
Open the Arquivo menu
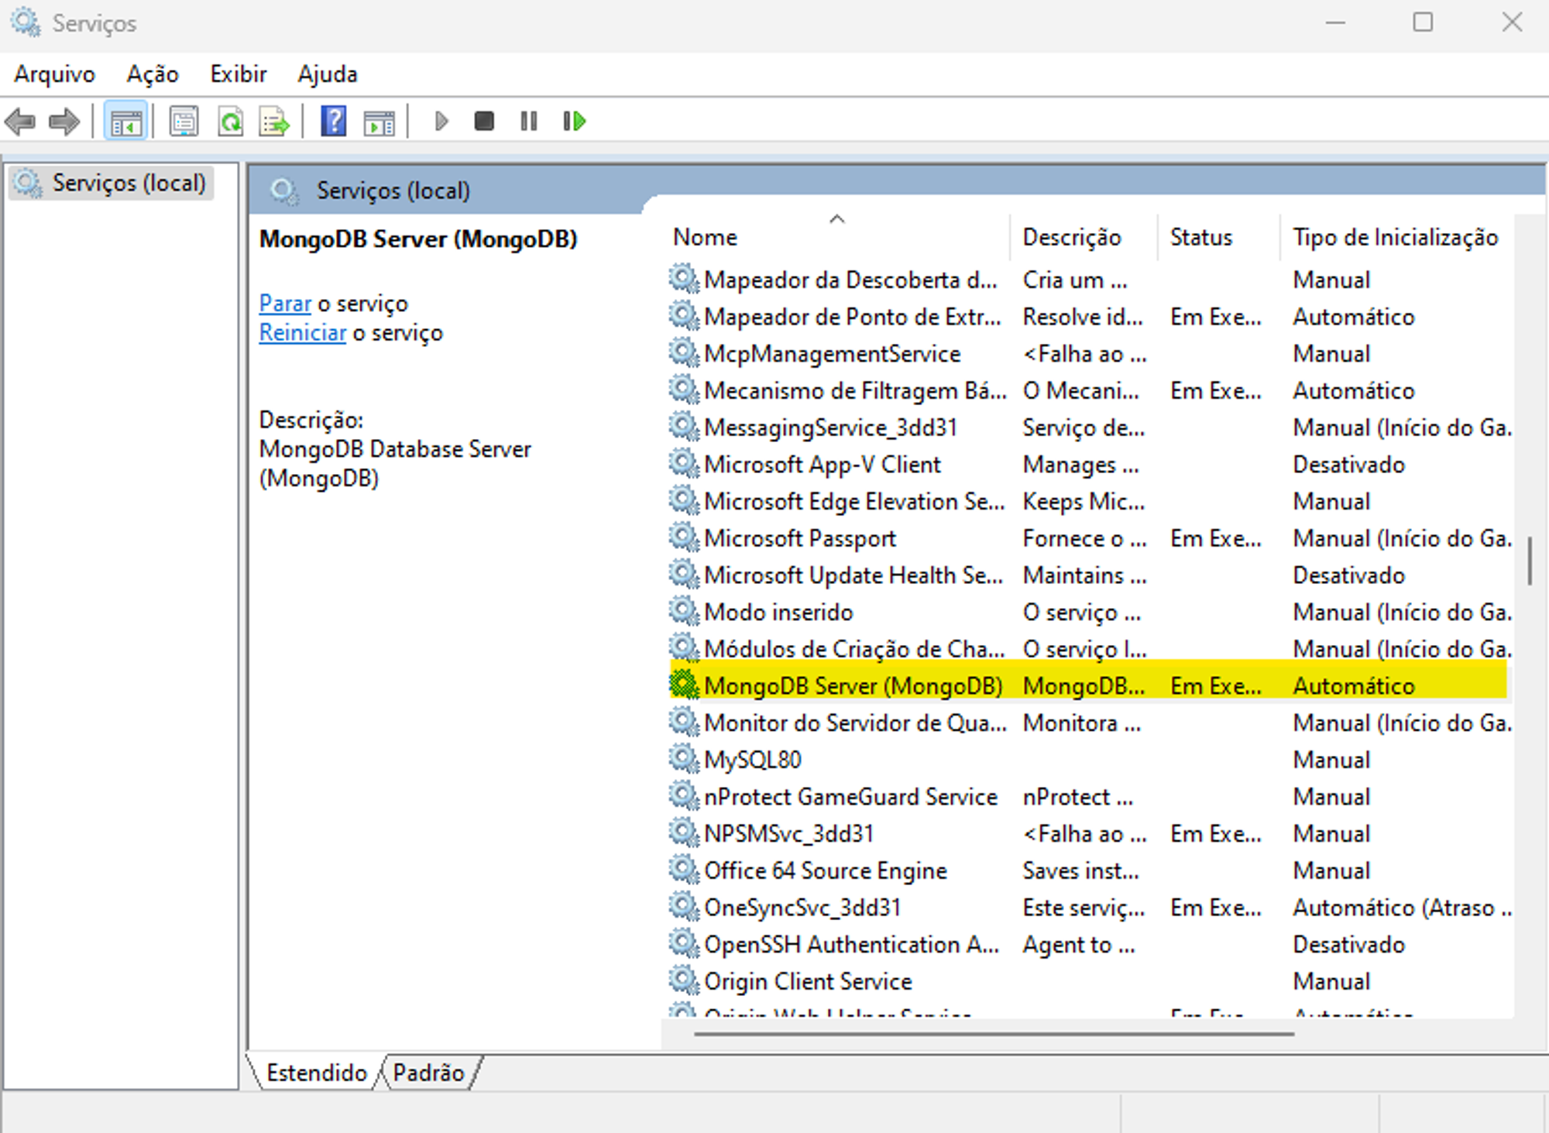[54, 74]
